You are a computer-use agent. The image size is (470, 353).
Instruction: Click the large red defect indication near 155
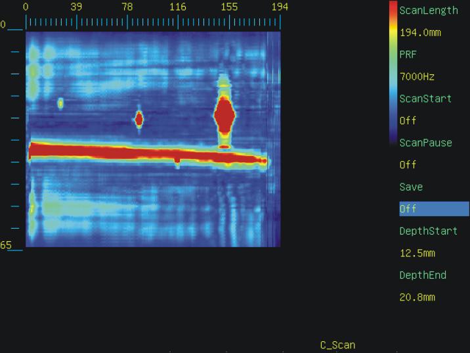tap(224, 116)
